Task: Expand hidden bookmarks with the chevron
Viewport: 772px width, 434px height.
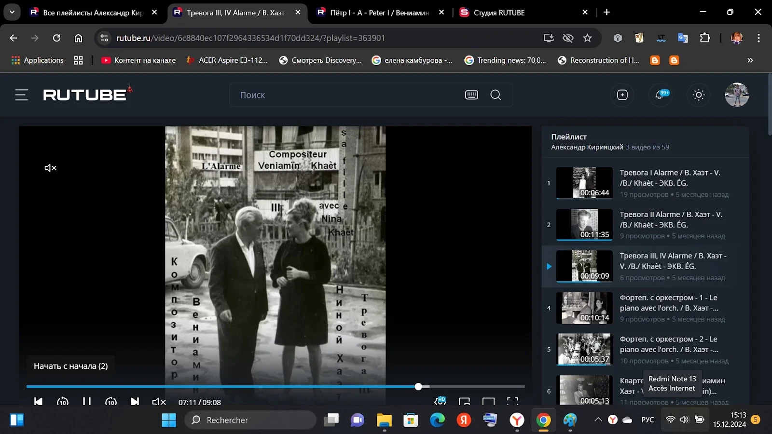Action: 750,60
